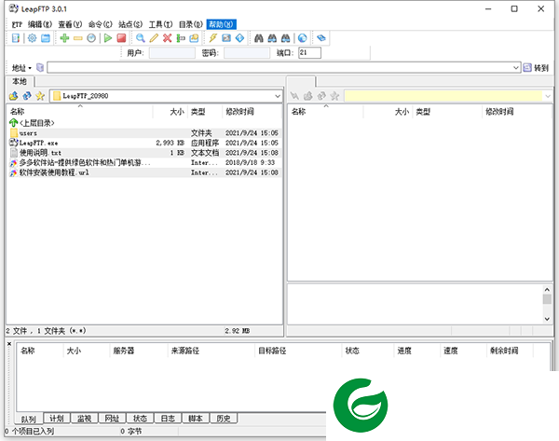Switch to the 监视 tab
This screenshot has width=559, height=441.
click(84, 419)
